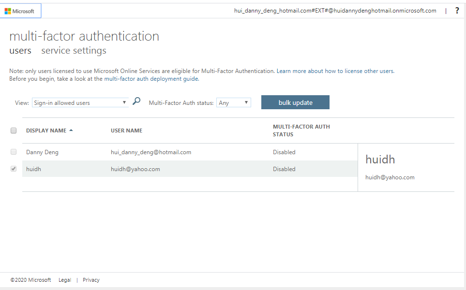Select the checkbox for Danny Deng
Viewport: 466px width, 290px height.
pos(14,152)
